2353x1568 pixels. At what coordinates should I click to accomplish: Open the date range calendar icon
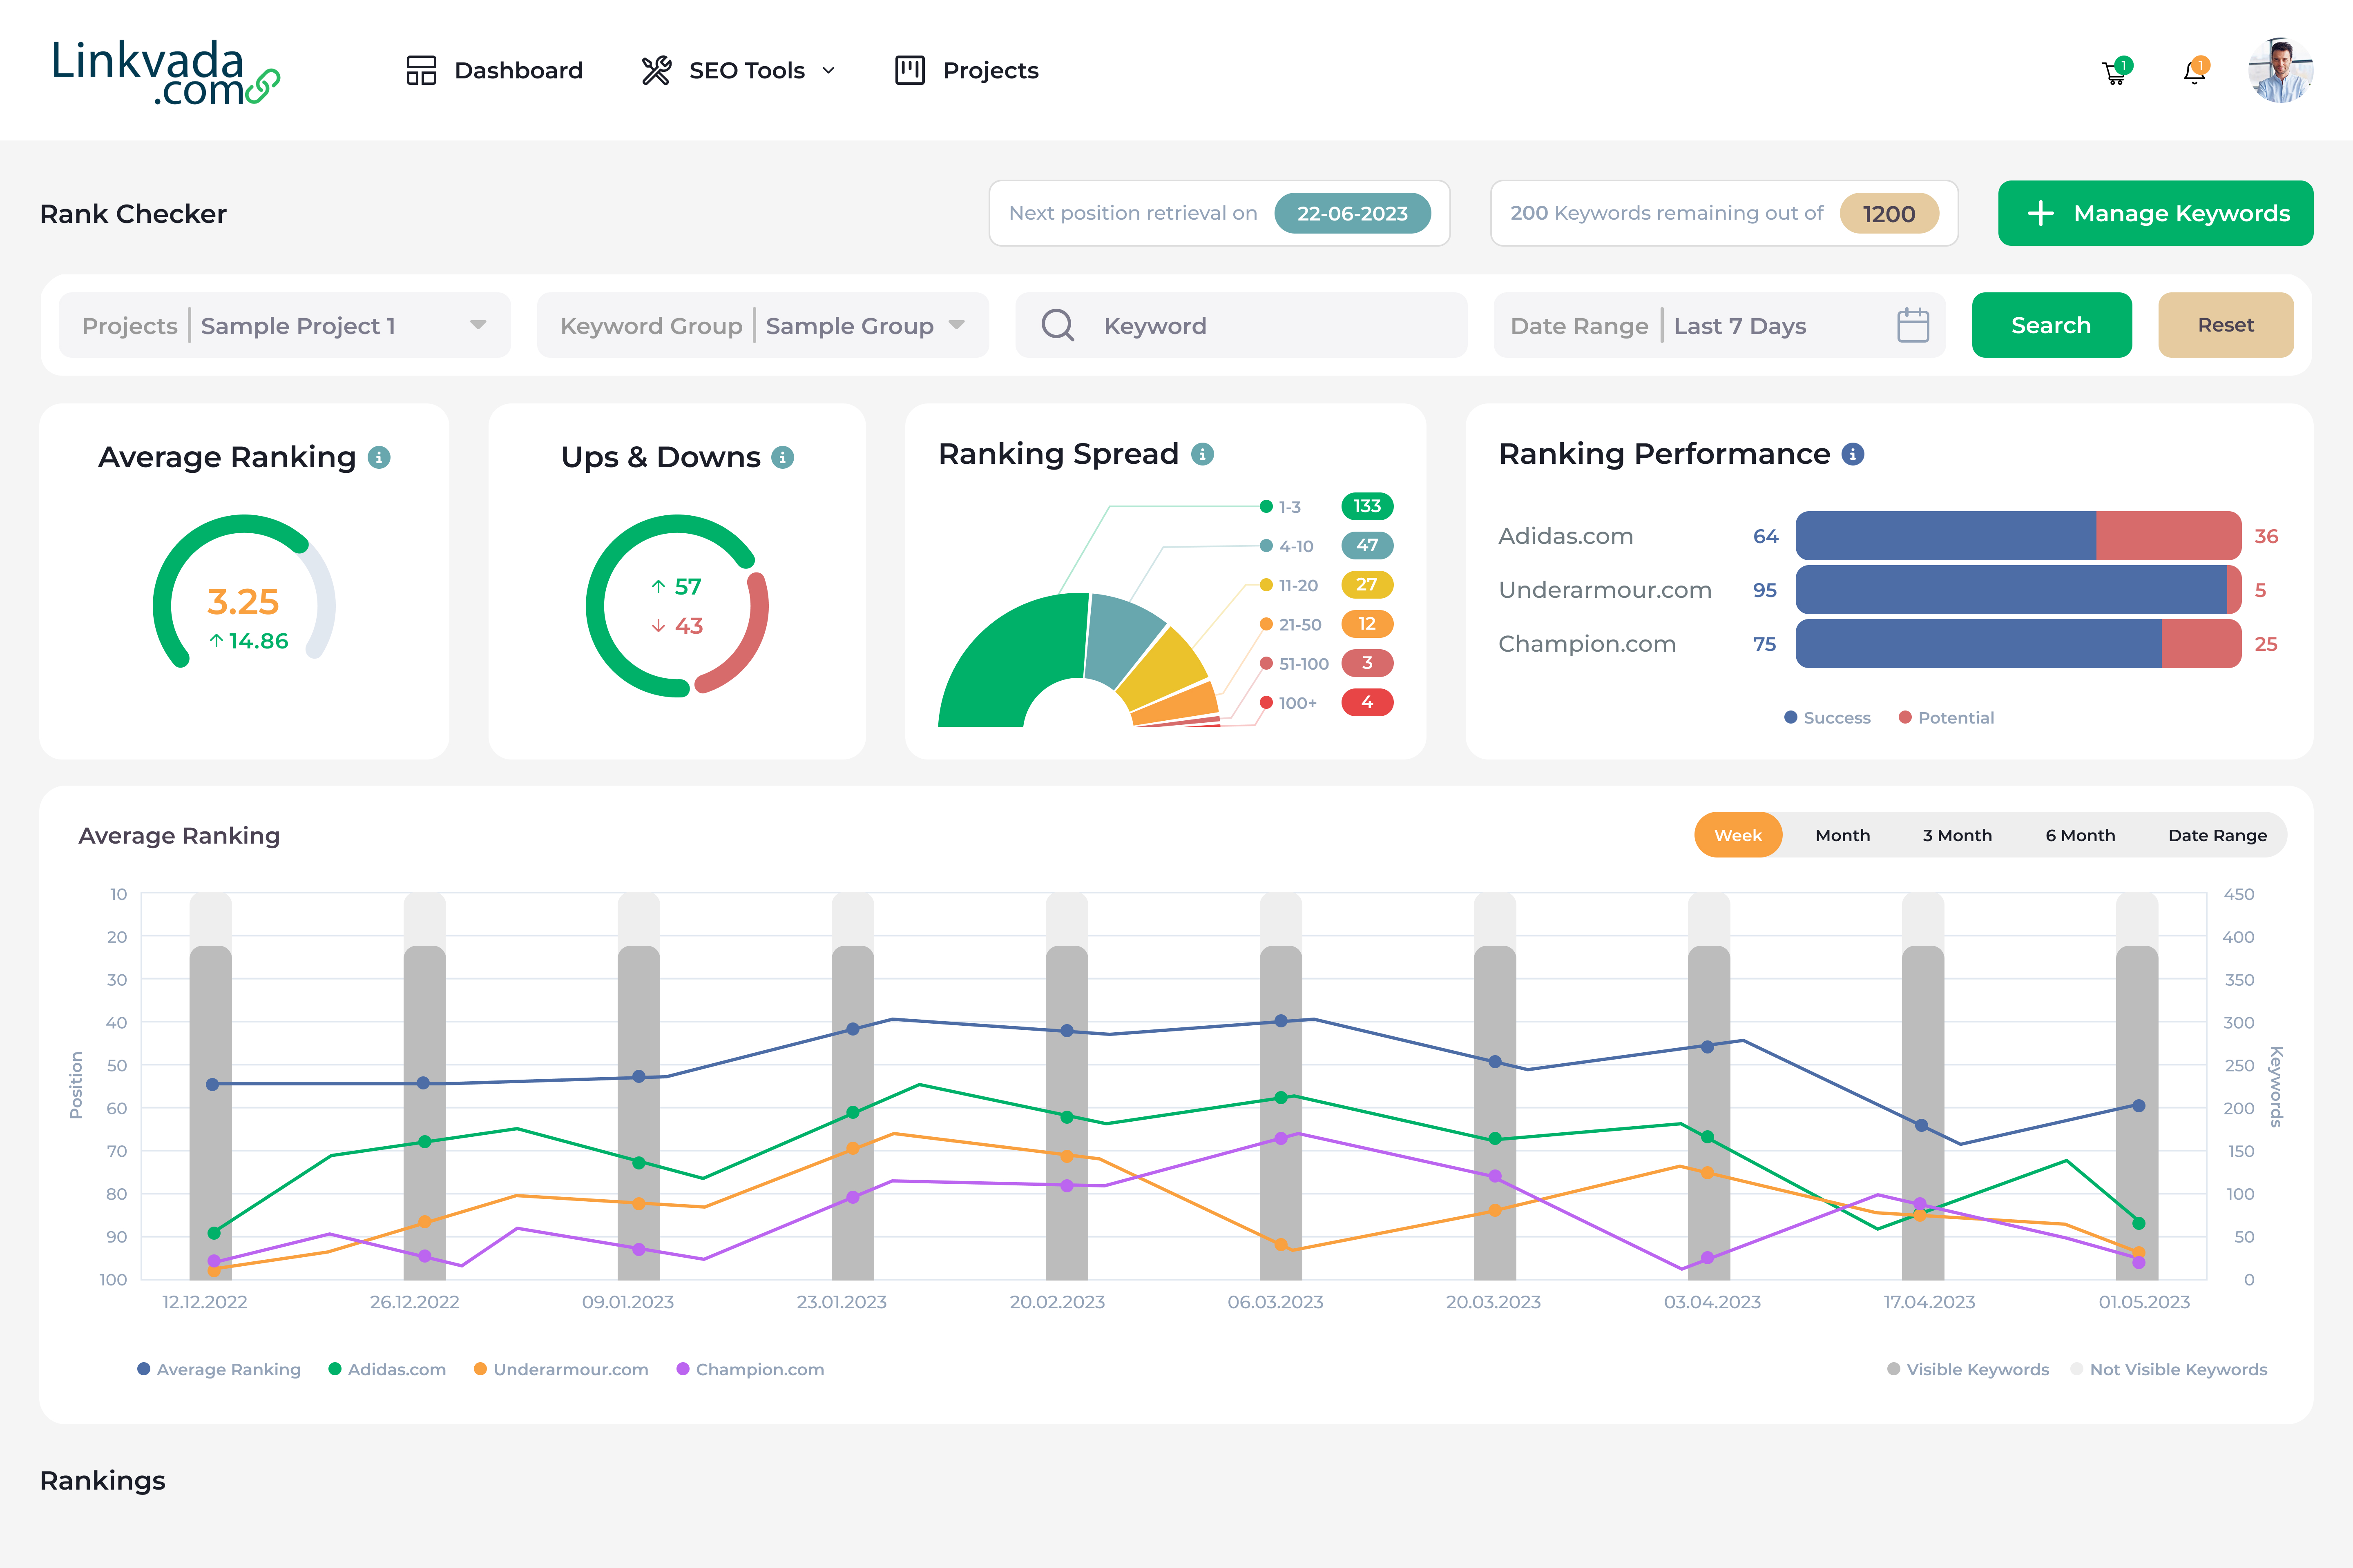[1913, 325]
